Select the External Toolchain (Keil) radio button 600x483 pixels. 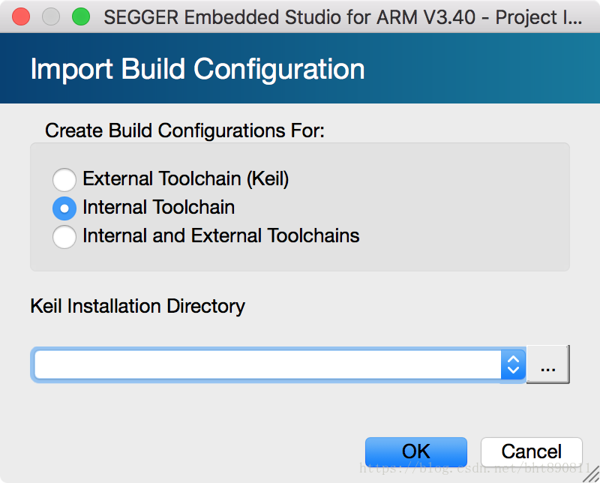click(x=64, y=179)
